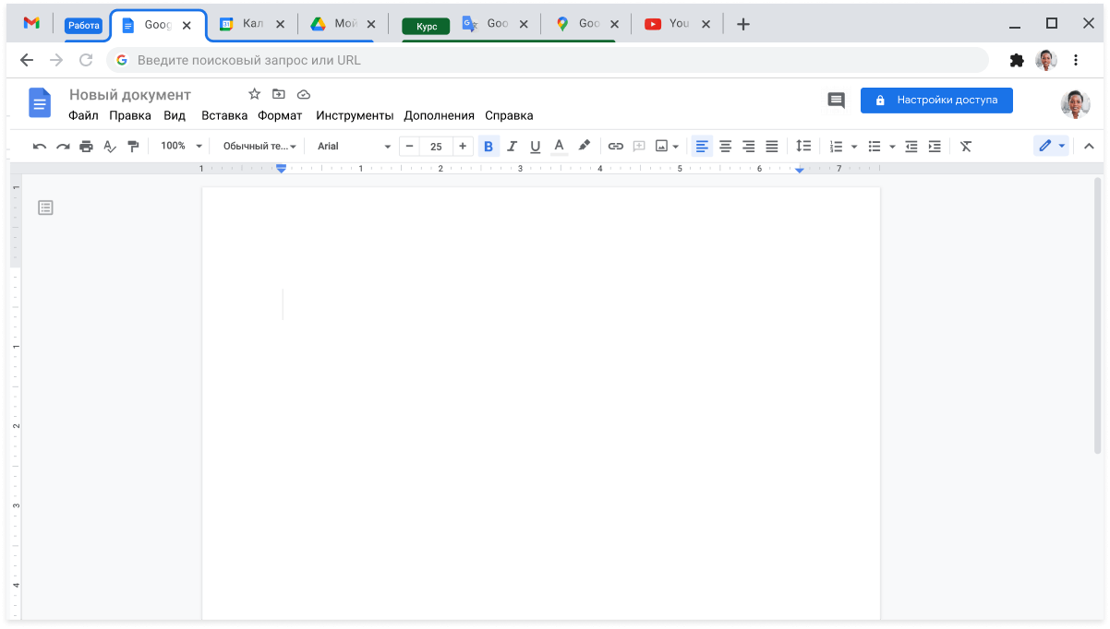
Task: Open the comment history speech bubble icon
Action: coord(836,101)
